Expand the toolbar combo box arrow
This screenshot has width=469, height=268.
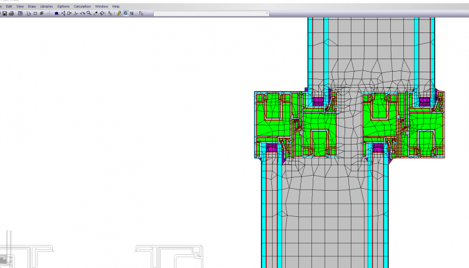(267, 13)
